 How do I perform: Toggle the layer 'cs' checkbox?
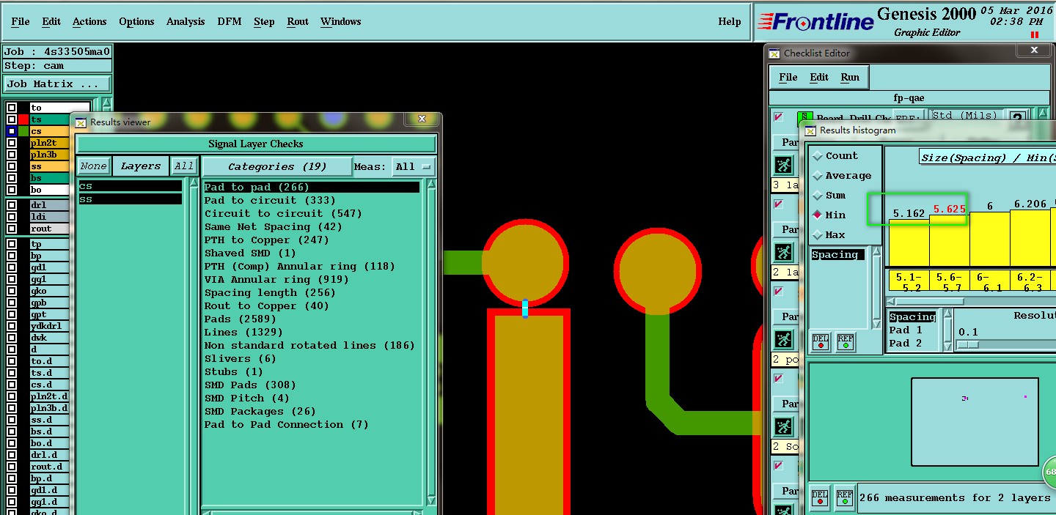(x=12, y=131)
